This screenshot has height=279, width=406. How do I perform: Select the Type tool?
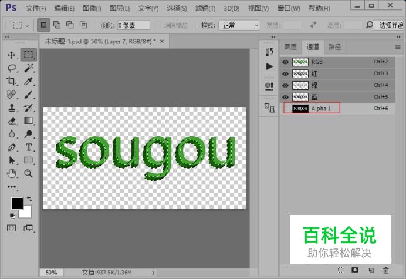pos(29,147)
